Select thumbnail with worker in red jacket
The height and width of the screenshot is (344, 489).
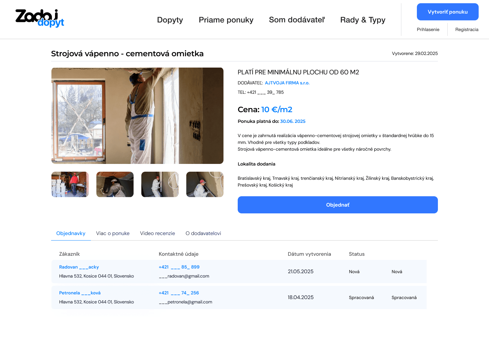pos(70,184)
